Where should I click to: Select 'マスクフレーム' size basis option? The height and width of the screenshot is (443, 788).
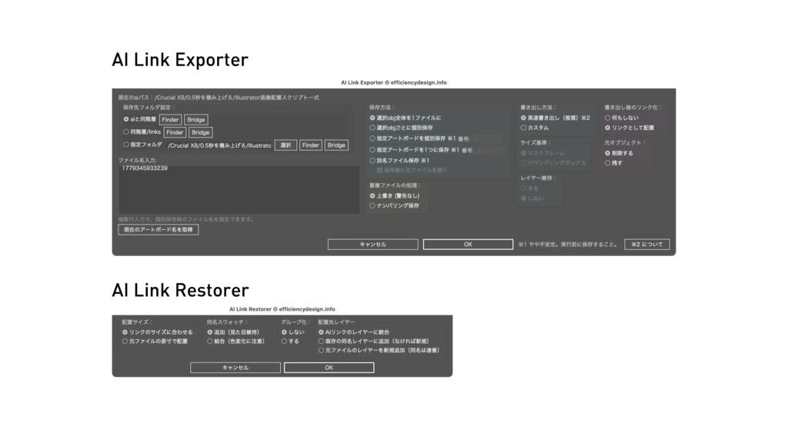click(523, 153)
